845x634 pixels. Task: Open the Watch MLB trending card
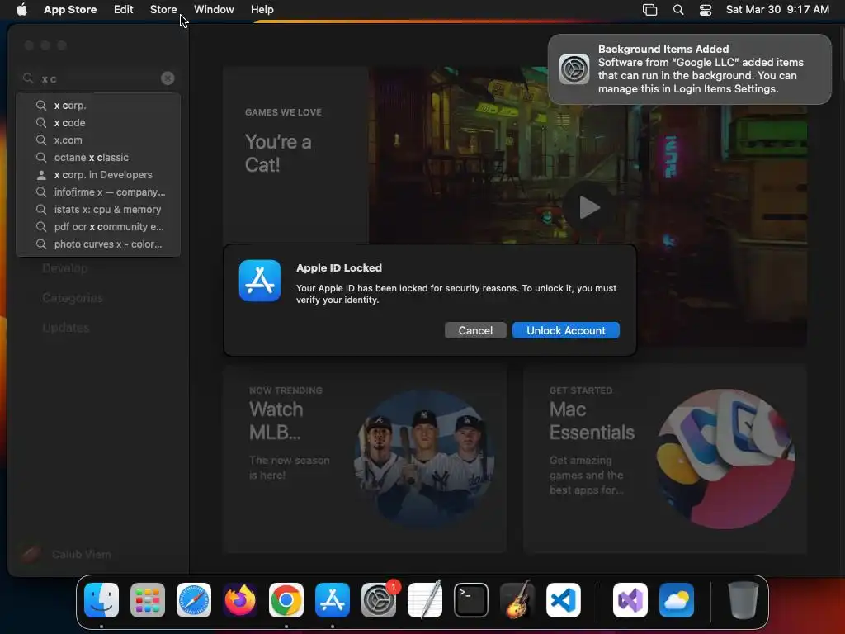[x=366, y=459]
